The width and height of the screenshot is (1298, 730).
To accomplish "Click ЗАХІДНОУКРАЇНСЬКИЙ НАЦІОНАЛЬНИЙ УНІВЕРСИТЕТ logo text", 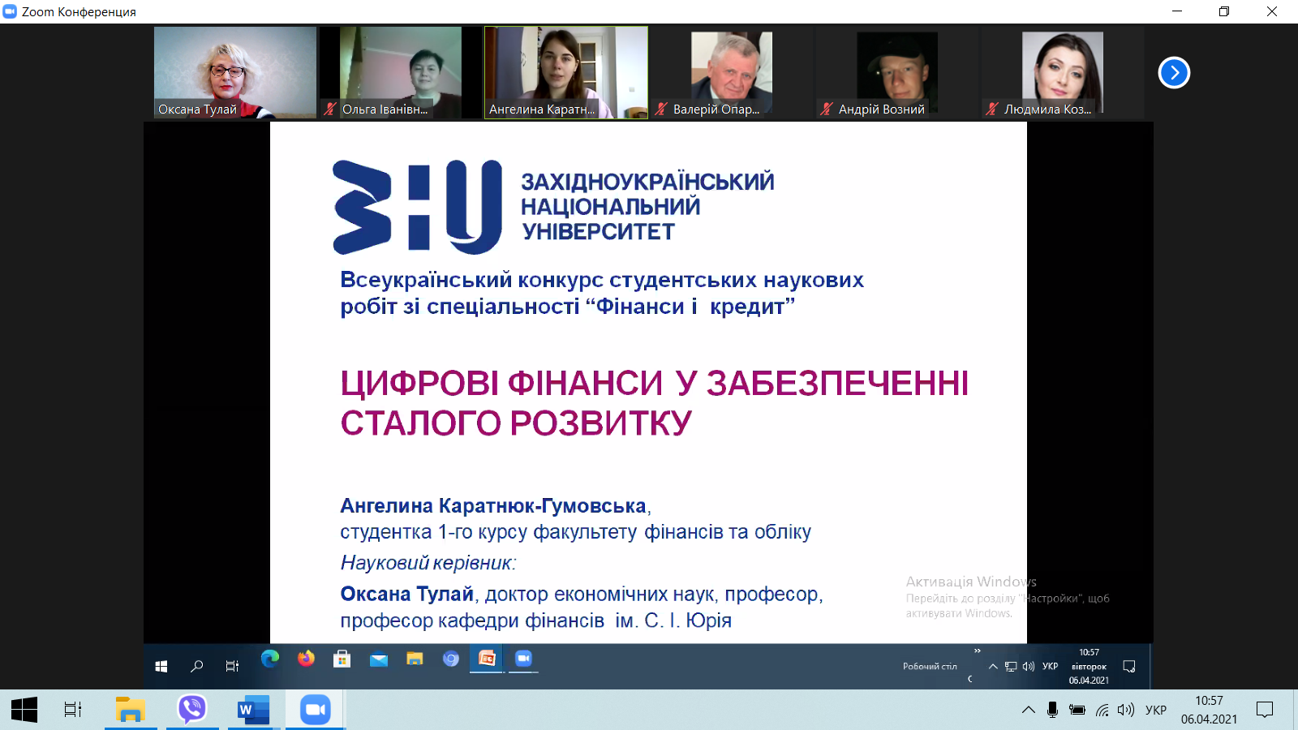I will [x=647, y=207].
